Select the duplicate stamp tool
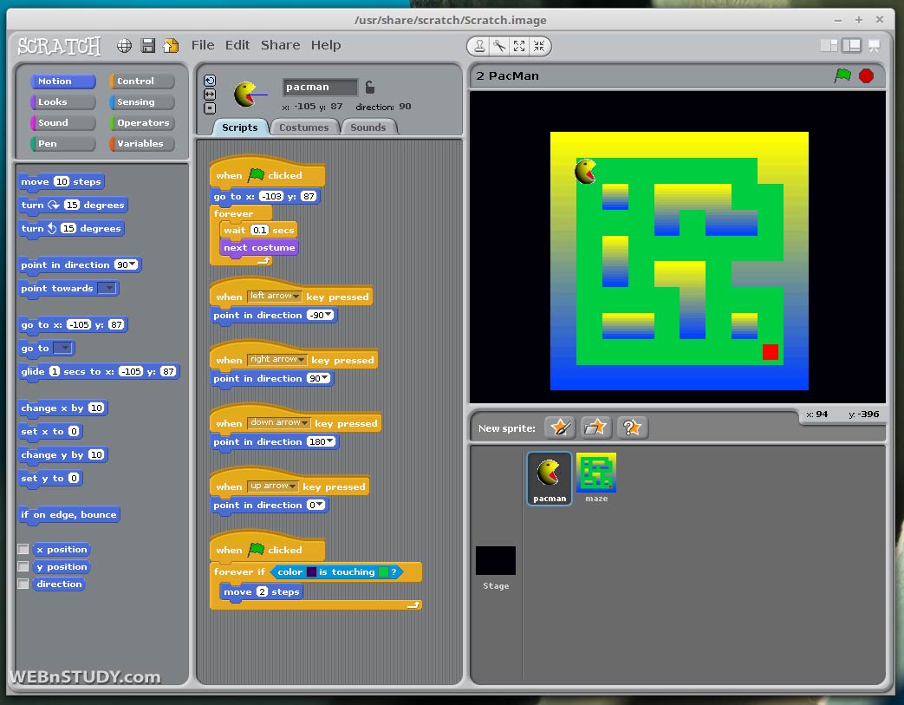 point(479,46)
